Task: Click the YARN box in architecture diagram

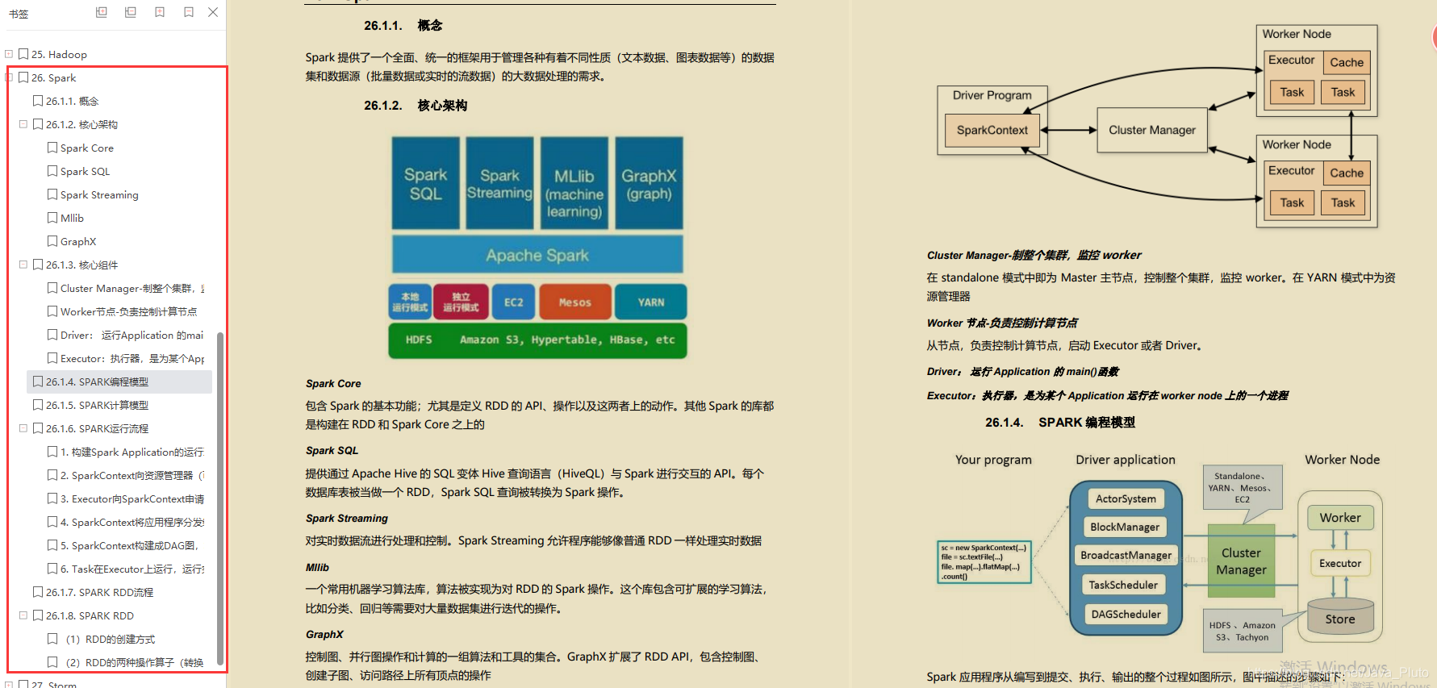Action: 651,302
